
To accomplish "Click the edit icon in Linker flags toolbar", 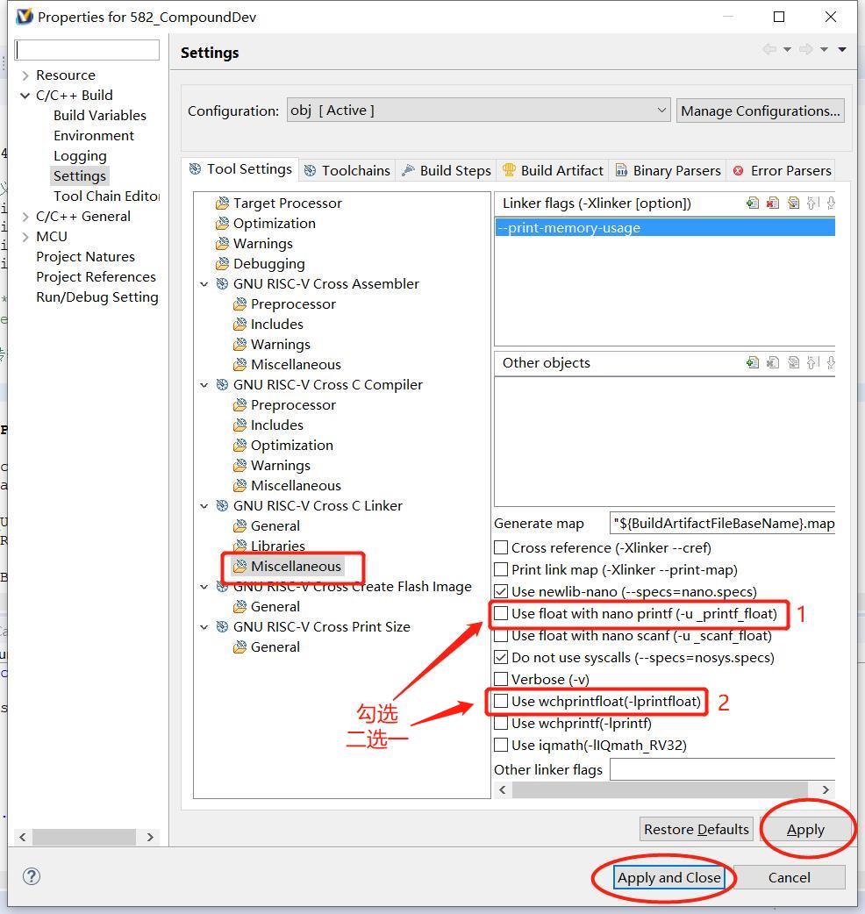I will pyautogui.click(x=793, y=204).
